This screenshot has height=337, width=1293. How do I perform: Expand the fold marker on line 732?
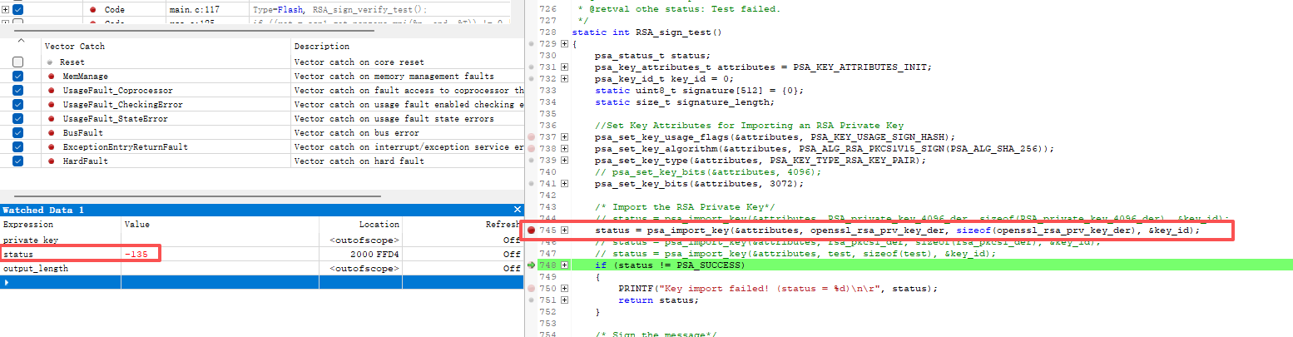(x=565, y=78)
